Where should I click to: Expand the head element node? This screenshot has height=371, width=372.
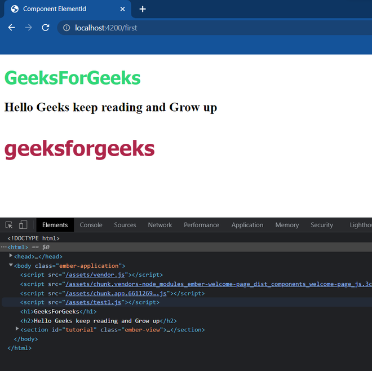(11, 255)
